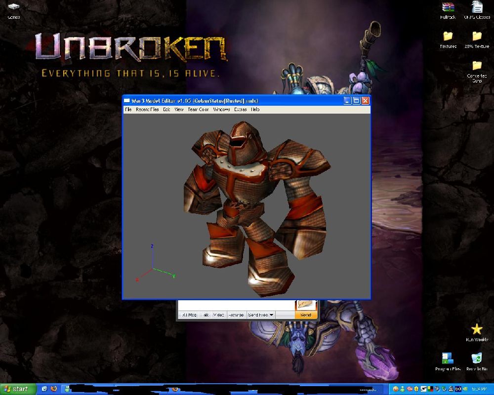Launch Firefox from quick launch
This screenshot has width=494, height=395.
pos(54,389)
